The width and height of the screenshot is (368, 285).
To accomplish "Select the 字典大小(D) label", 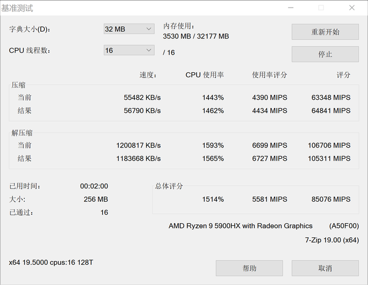I will (34, 29).
